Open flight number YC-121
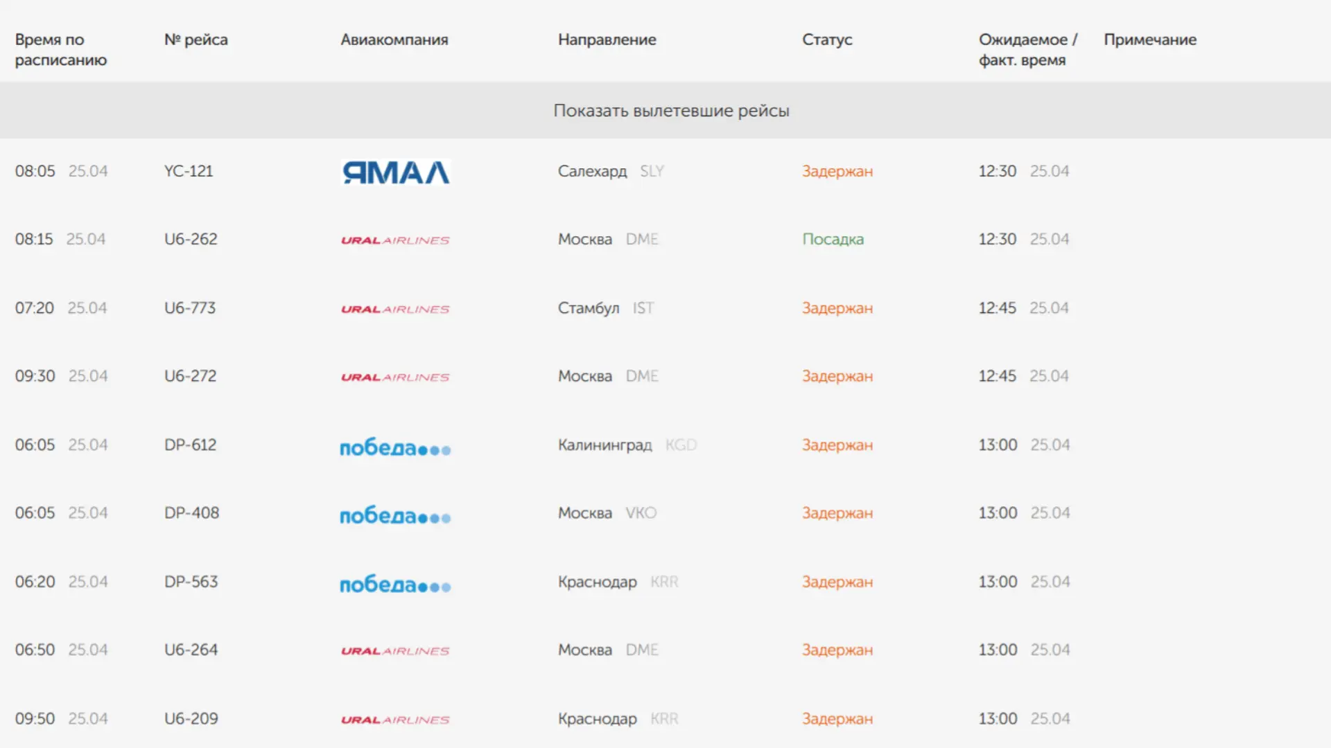The width and height of the screenshot is (1331, 748). click(x=189, y=171)
